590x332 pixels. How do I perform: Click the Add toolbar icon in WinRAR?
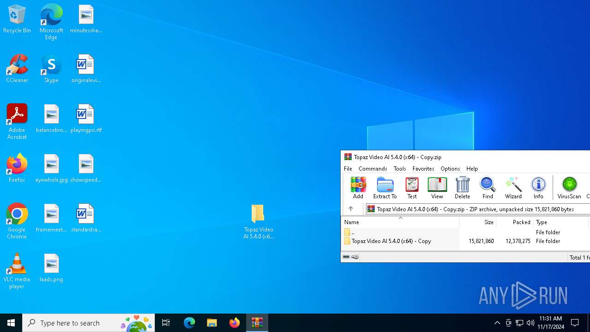click(x=358, y=188)
